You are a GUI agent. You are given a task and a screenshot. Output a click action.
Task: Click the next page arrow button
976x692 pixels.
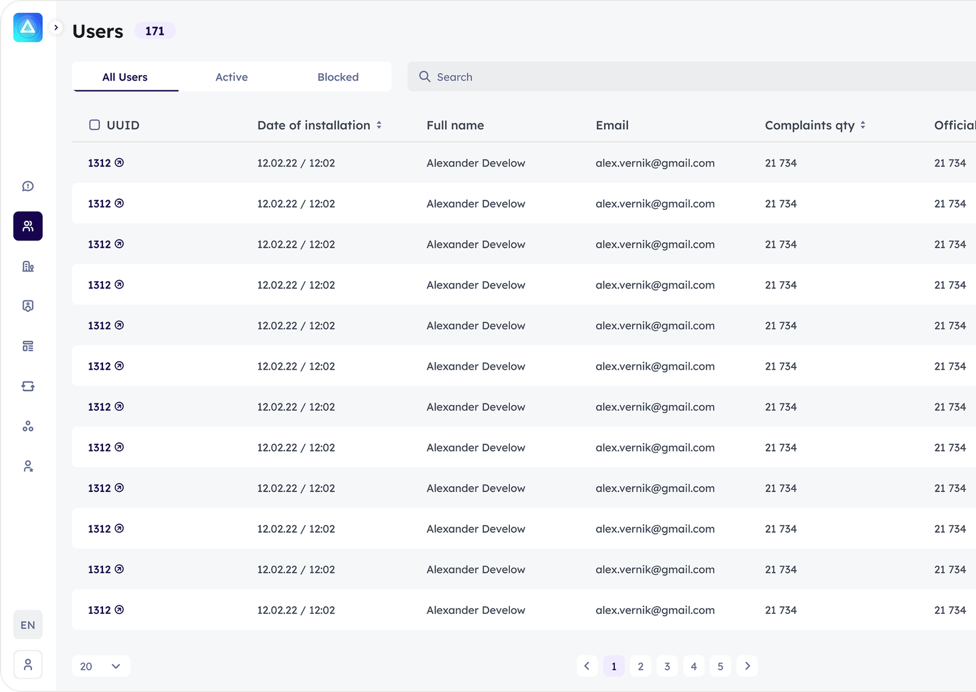click(747, 666)
